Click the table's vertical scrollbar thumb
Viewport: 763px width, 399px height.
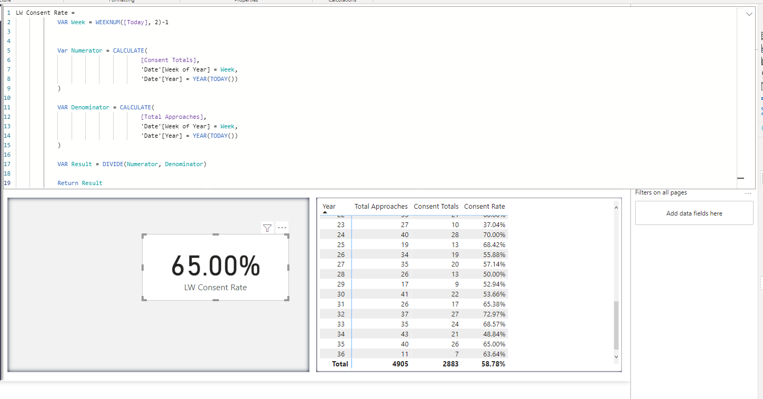point(617,325)
